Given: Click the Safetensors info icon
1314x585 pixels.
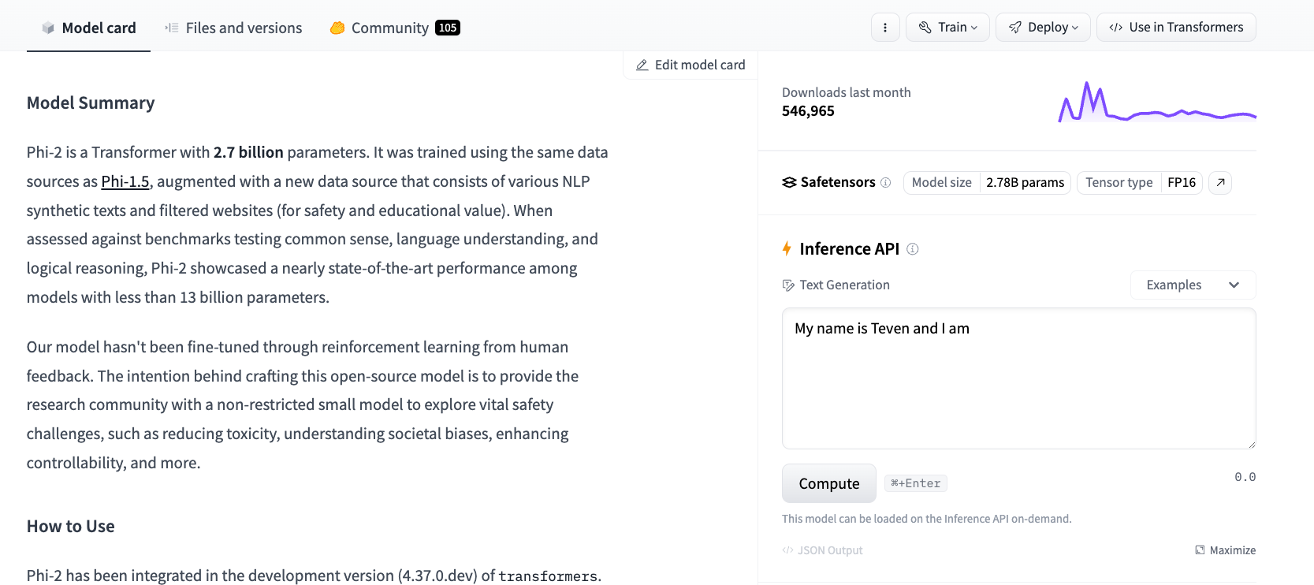Looking at the screenshot, I should 886,183.
